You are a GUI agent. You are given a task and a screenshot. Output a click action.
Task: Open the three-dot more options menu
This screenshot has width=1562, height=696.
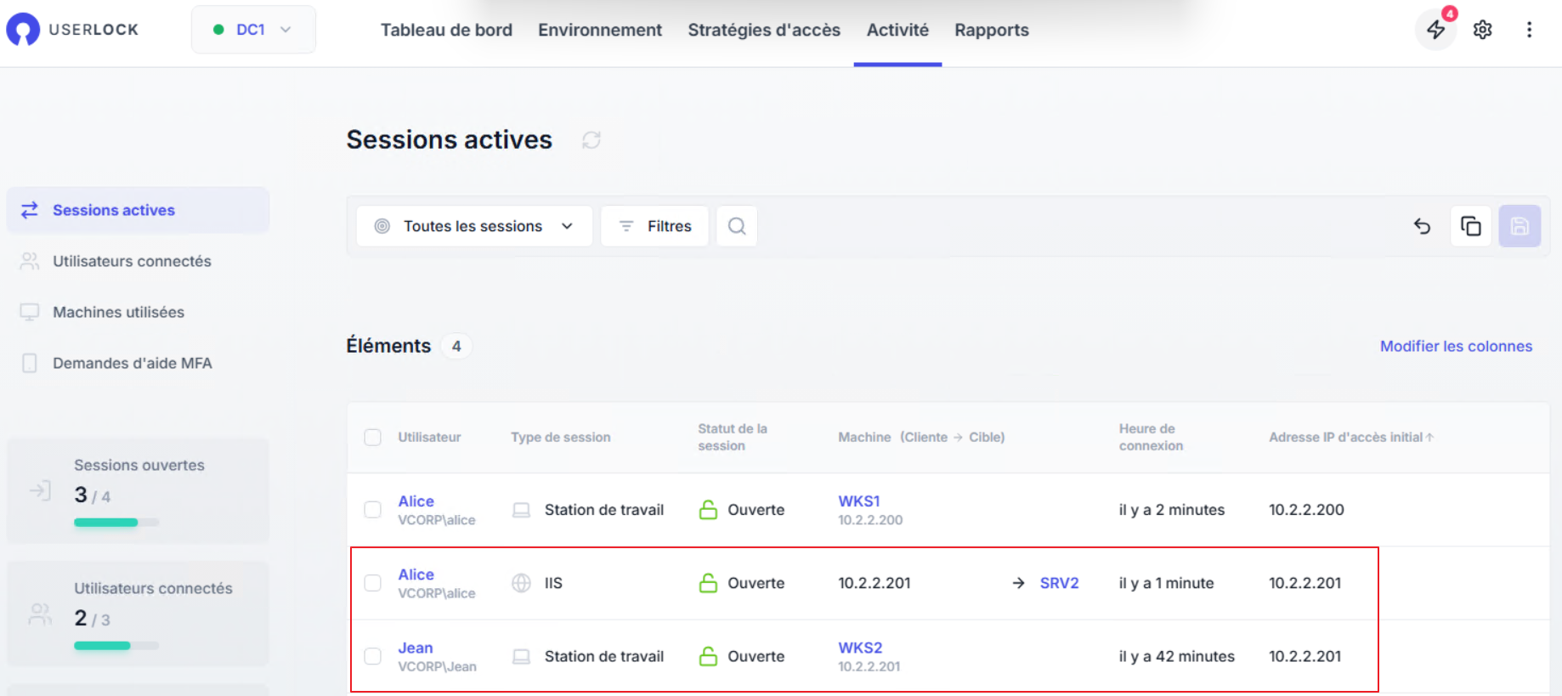point(1529,30)
